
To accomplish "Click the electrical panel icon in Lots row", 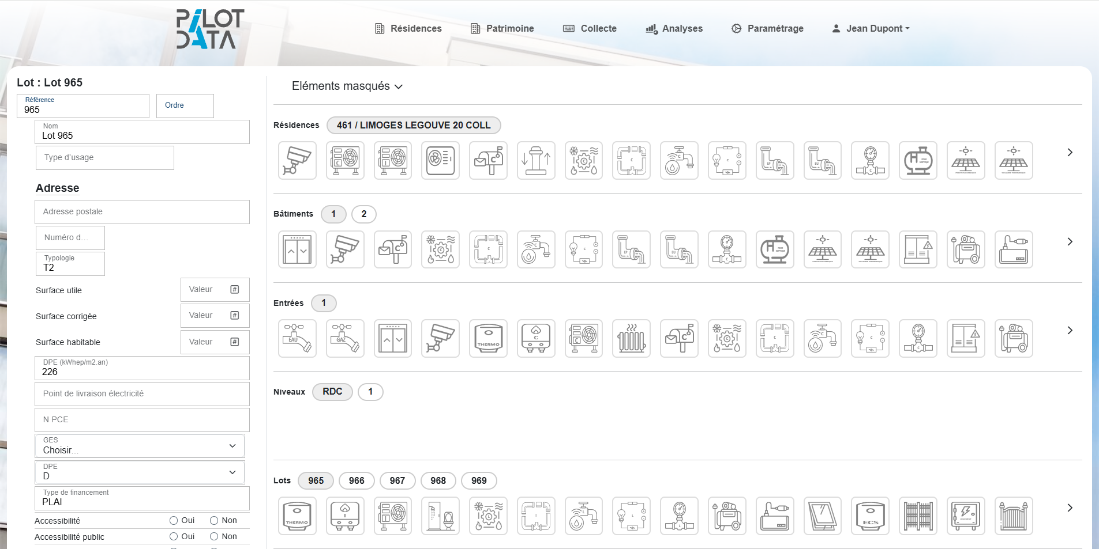I will 966,516.
